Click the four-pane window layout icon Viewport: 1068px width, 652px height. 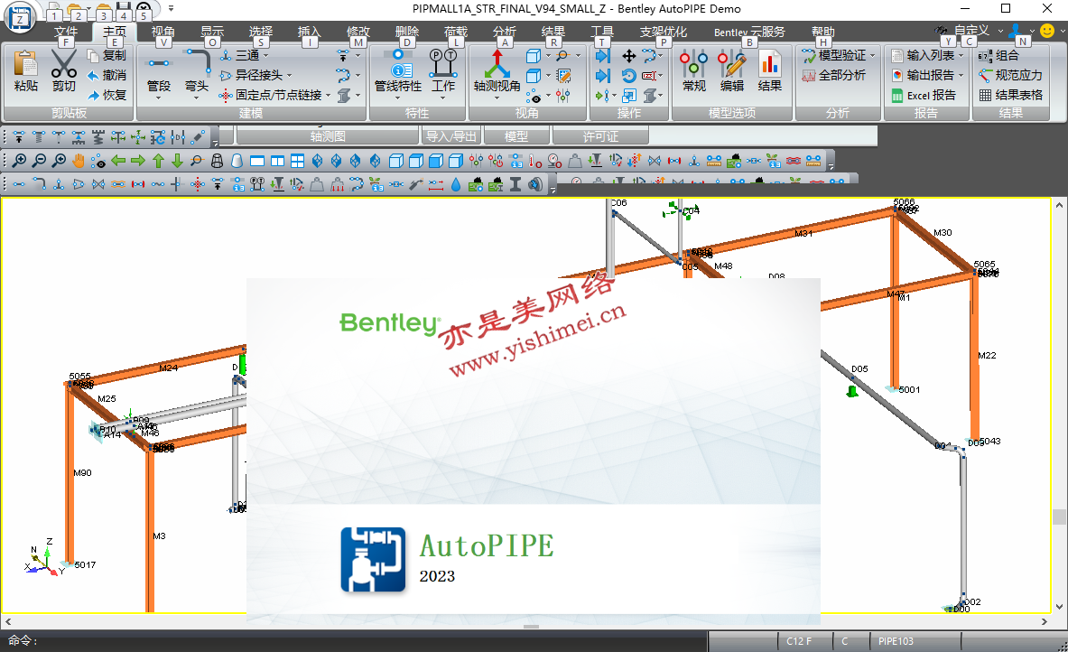pos(297,161)
